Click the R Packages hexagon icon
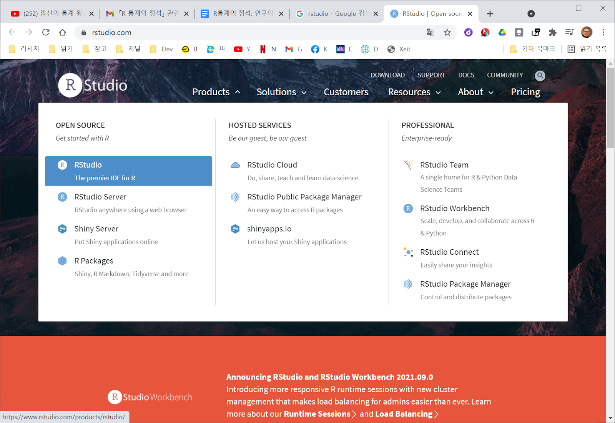Screen dimensions: 615x423 click(62, 261)
